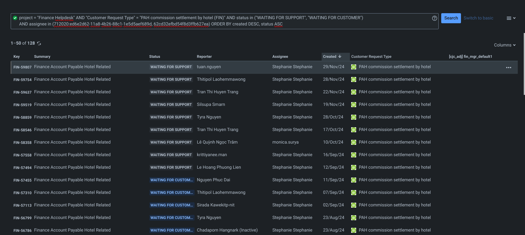Sort results by the Reporter column

204,57
